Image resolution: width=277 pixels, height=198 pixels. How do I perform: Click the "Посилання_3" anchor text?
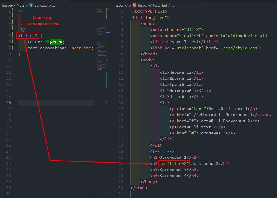tap(212, 133)
